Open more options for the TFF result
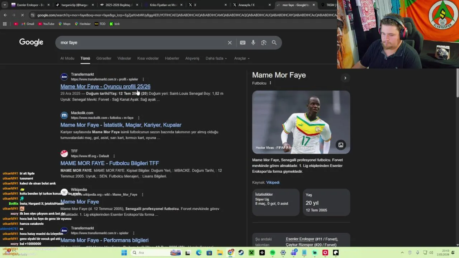 point(114,156)
